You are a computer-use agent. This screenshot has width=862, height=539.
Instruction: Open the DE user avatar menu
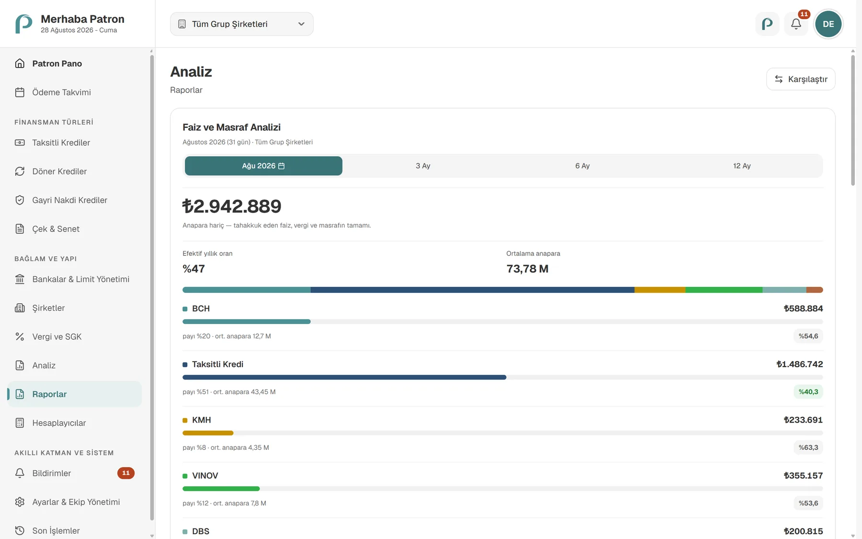[x=828, y=24]
